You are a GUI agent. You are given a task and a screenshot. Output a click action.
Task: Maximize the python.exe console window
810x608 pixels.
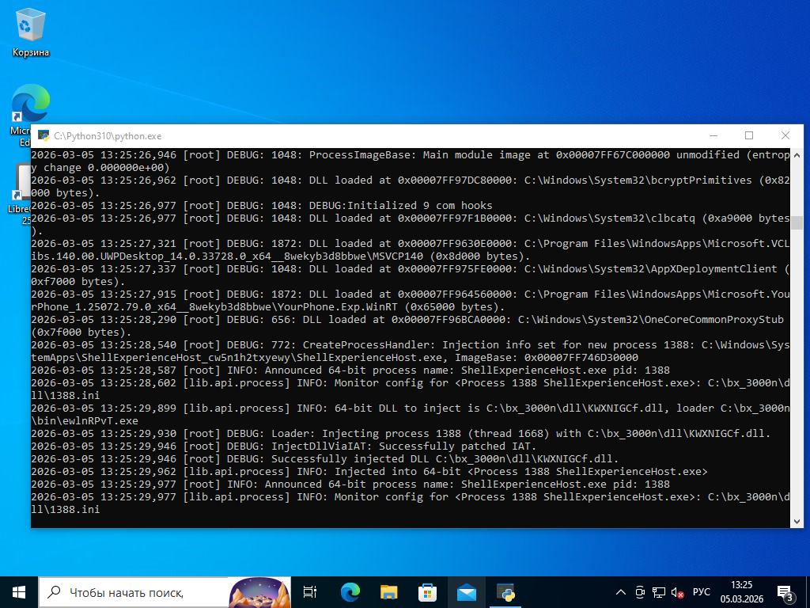click(749, 136)
